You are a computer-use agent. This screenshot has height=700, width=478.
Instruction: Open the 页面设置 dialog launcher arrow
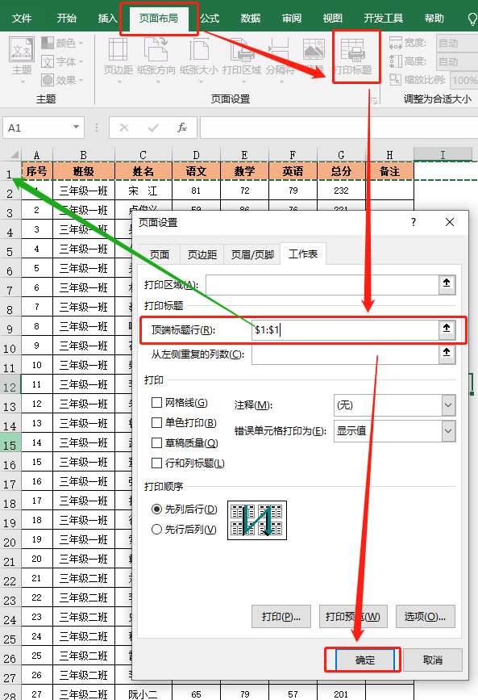pos(375,102)
